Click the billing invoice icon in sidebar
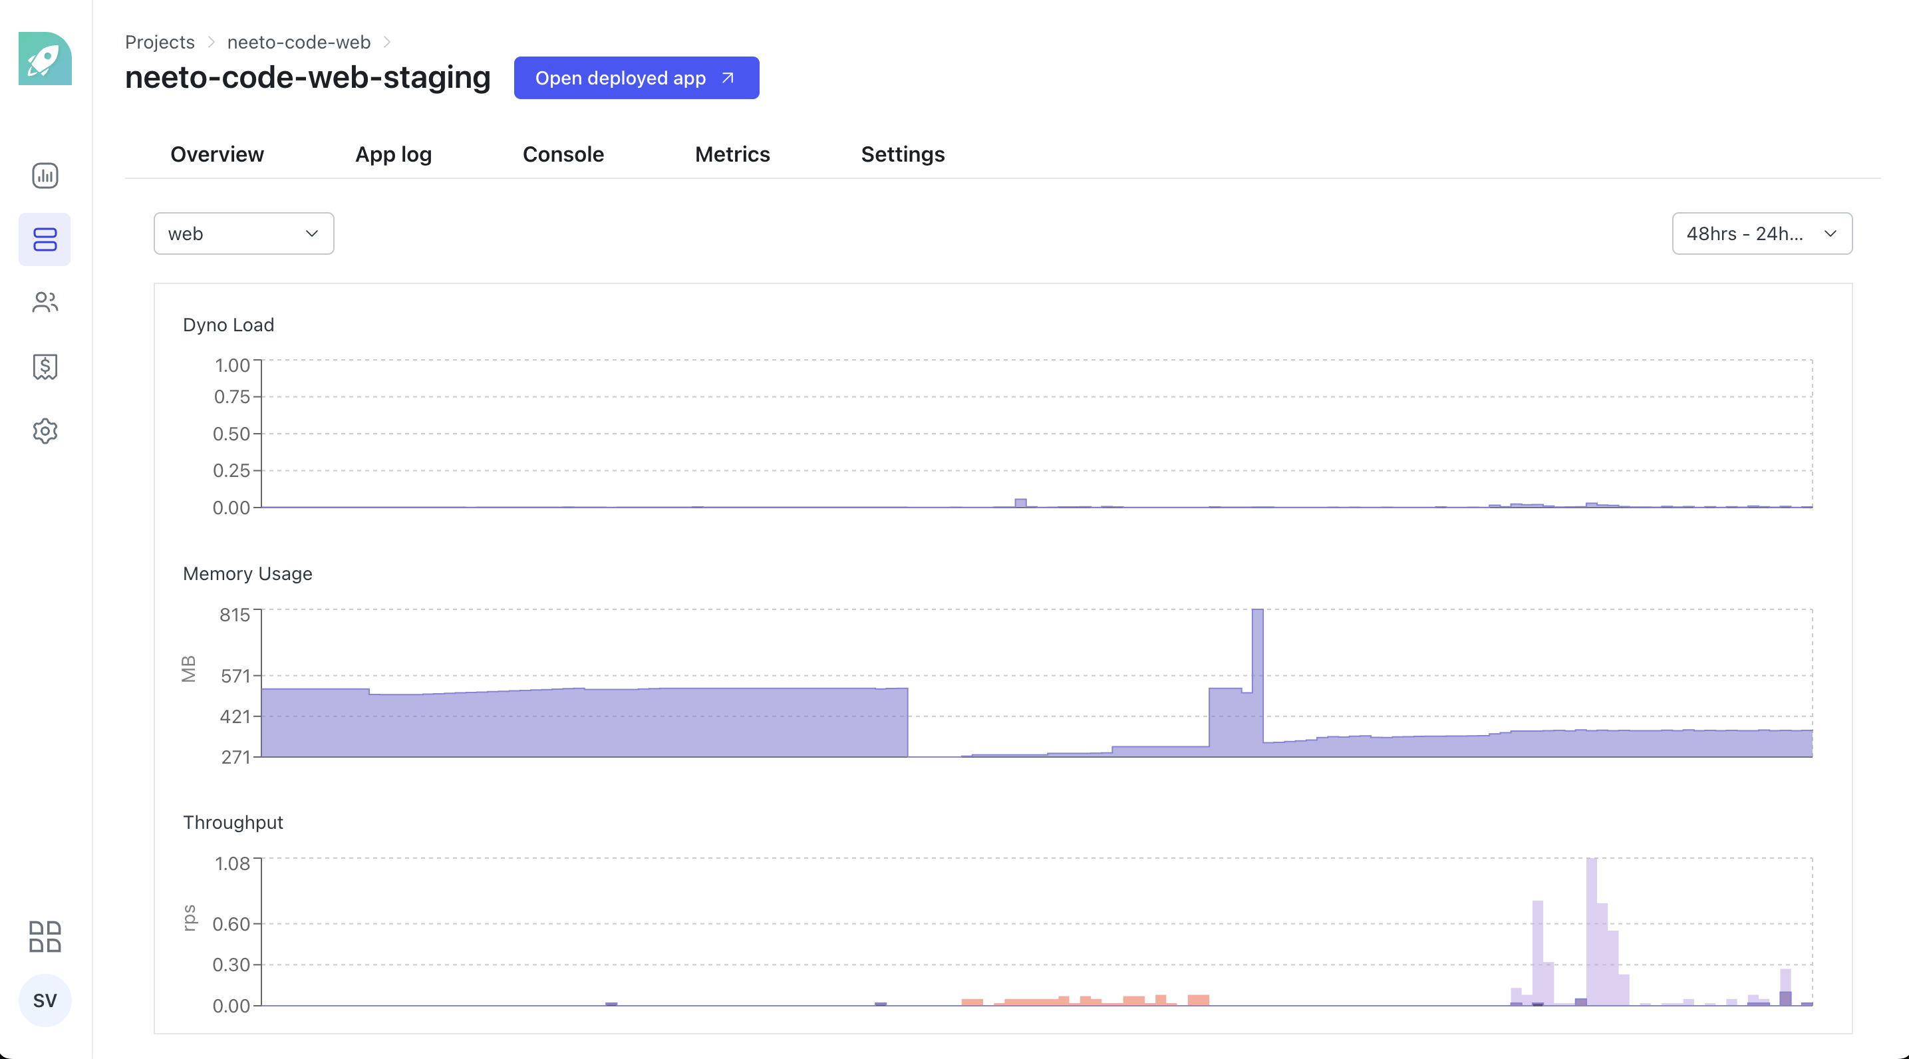The height and width of the screenshot is (1059, 1909). (x=45, y=367)
